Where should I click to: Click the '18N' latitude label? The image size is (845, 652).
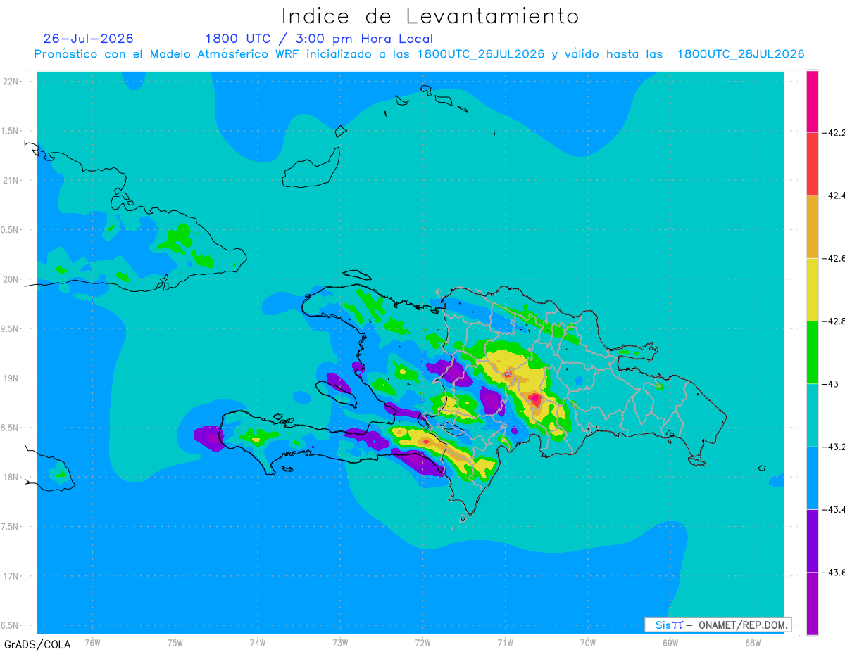(x=12, y=477)
